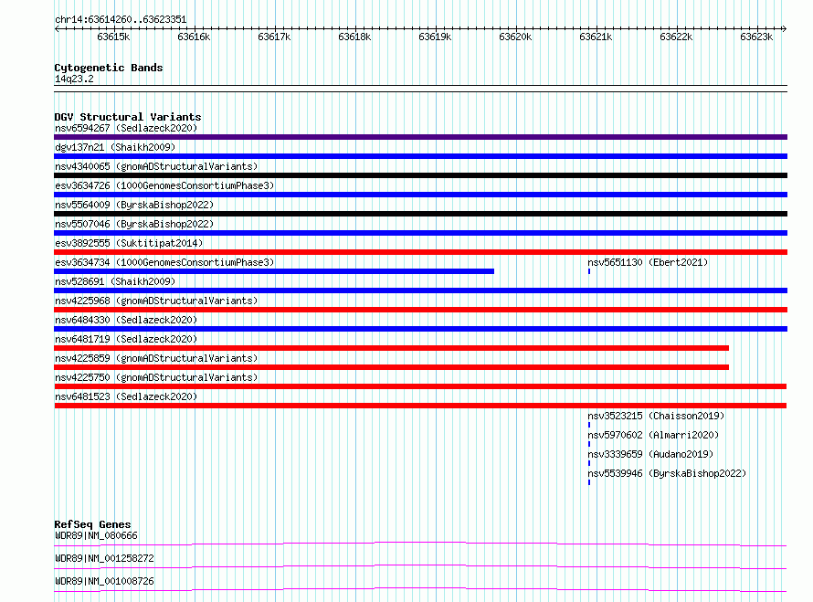This screenshot has width=813, height=602.
Task: Open nsv5564009 (ByrskaBishop2022) variant
Action: [x=134, y=205]
